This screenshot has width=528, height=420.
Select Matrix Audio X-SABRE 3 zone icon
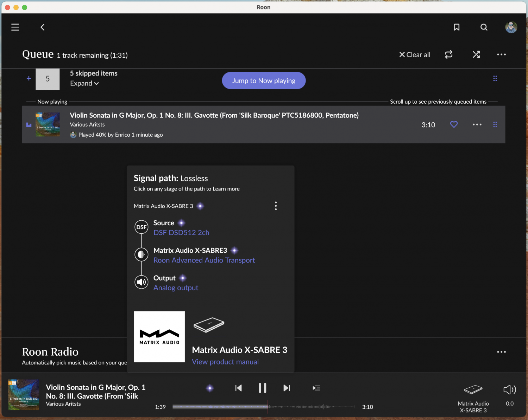[473, 389]
